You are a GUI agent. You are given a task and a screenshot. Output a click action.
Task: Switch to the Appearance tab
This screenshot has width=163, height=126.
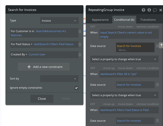point(100,20)
